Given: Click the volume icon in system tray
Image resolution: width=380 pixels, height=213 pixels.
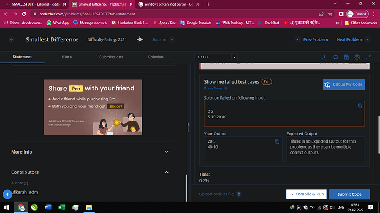Looking at the screenshot, I should point(332,207).
